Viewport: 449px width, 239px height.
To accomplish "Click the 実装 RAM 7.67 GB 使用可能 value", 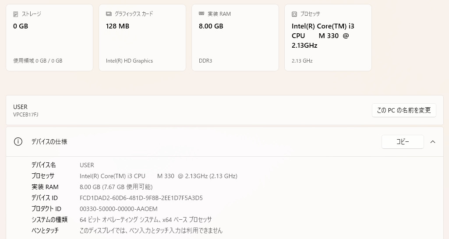I will (116, 187).
